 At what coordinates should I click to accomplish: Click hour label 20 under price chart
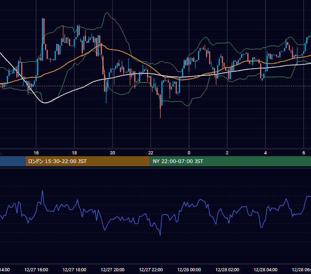click(x=113, y=153)
